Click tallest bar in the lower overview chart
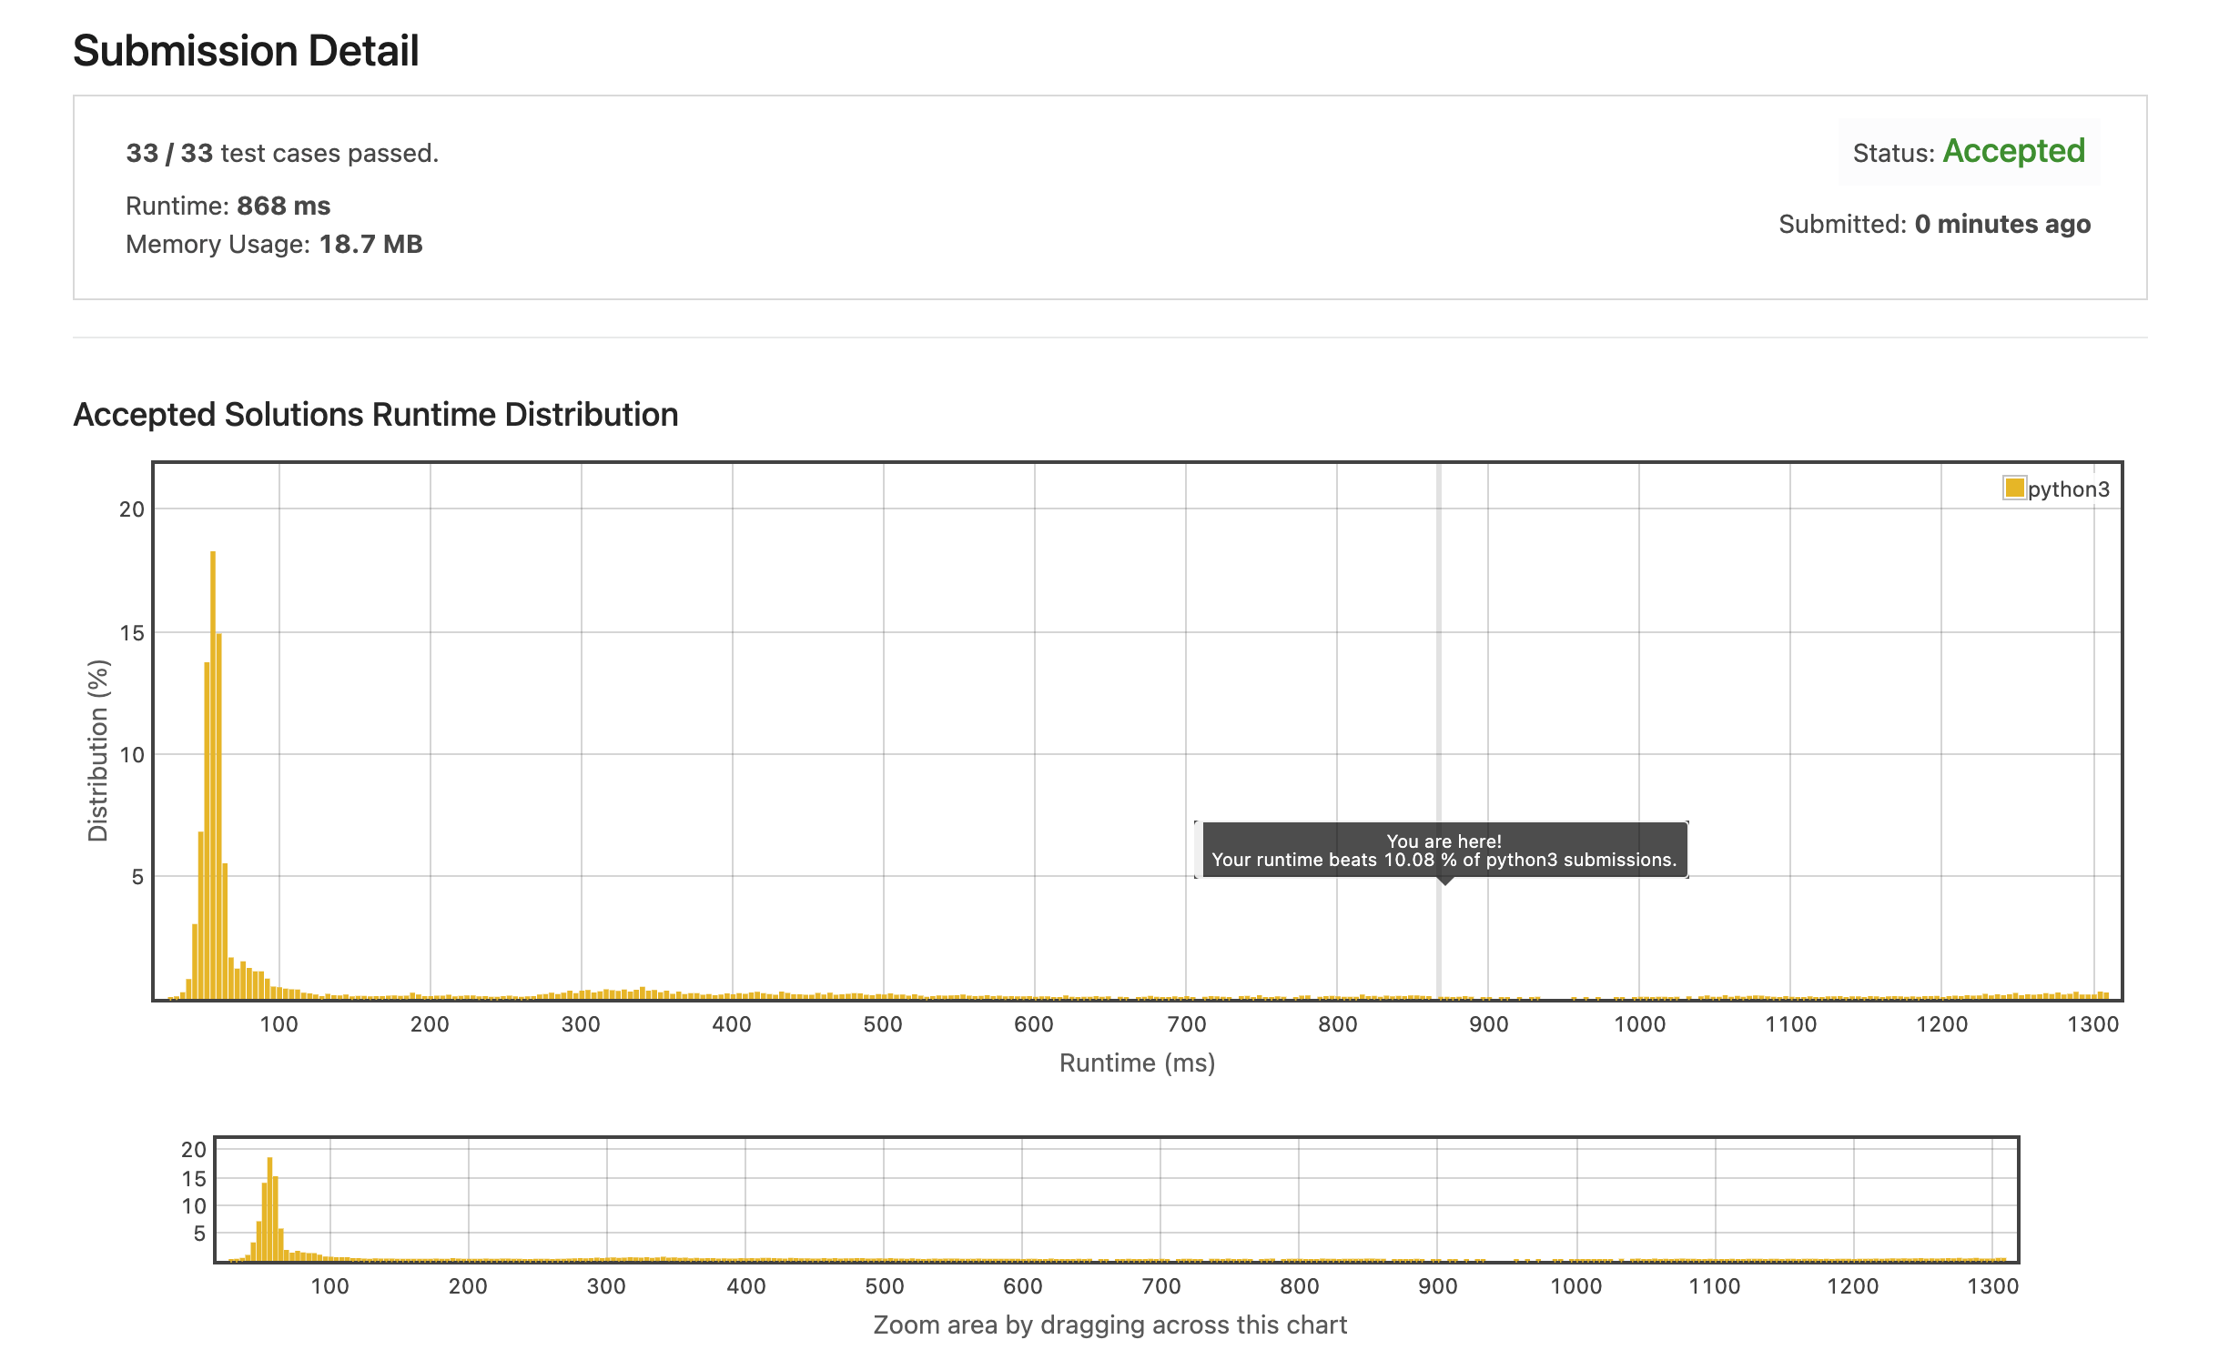 (x=269, y=1208)
